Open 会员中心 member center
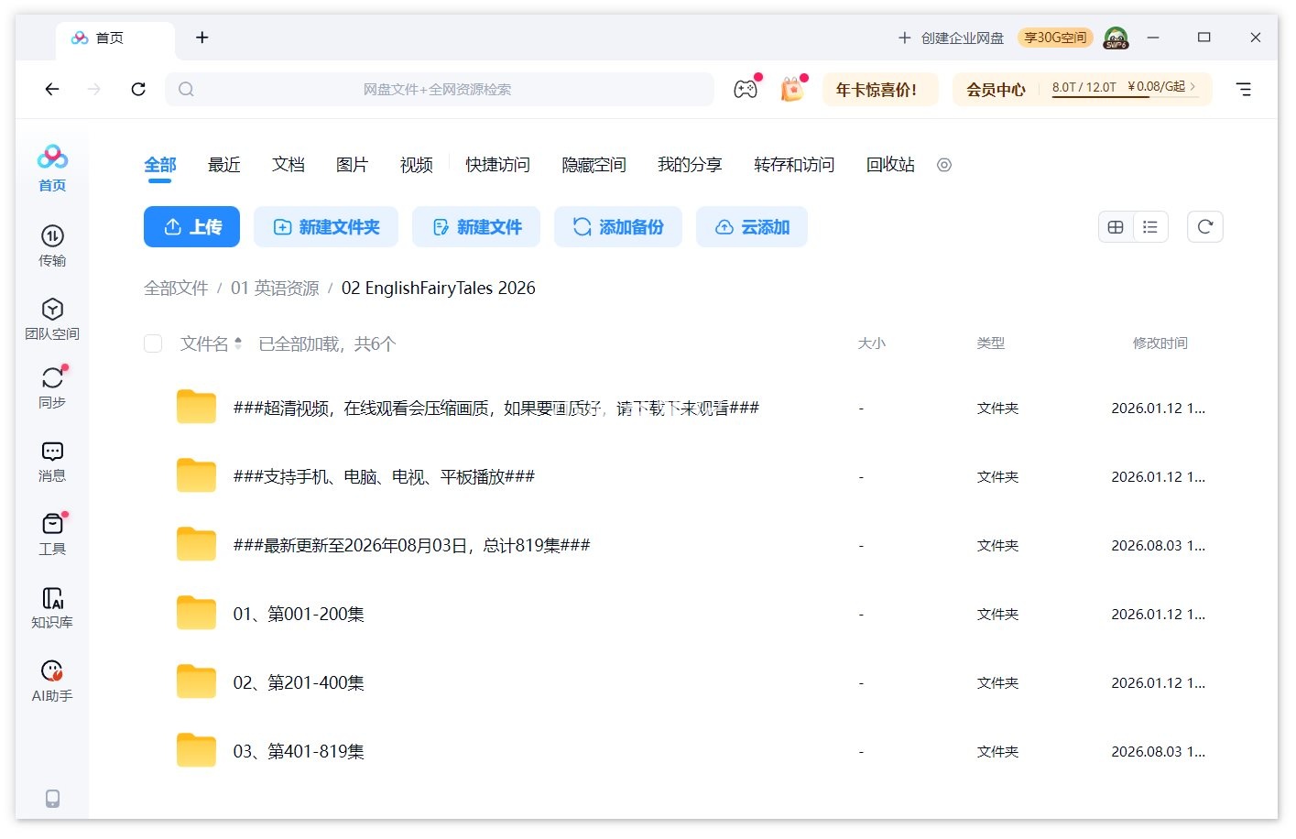1296x839 pixels. point(996,90)
